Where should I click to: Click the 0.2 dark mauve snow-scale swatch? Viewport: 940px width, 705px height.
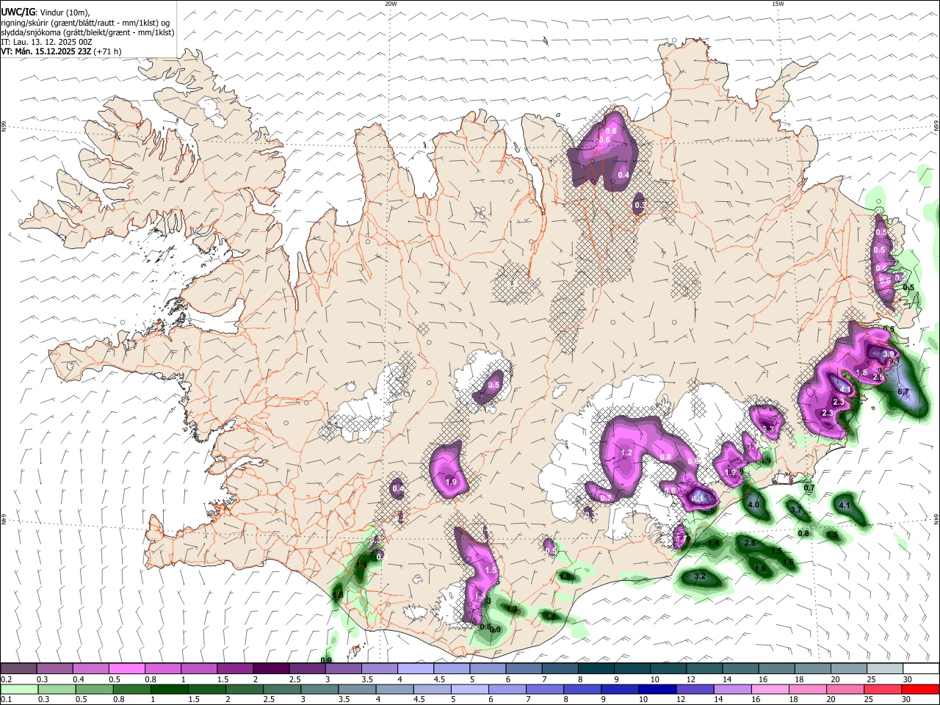(x=19, y=669)
